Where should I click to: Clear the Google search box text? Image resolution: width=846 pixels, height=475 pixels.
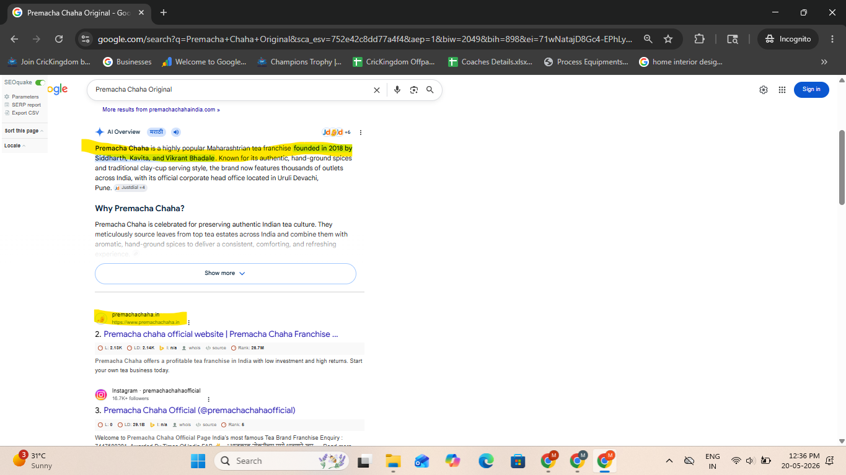[x=376, y=90]
